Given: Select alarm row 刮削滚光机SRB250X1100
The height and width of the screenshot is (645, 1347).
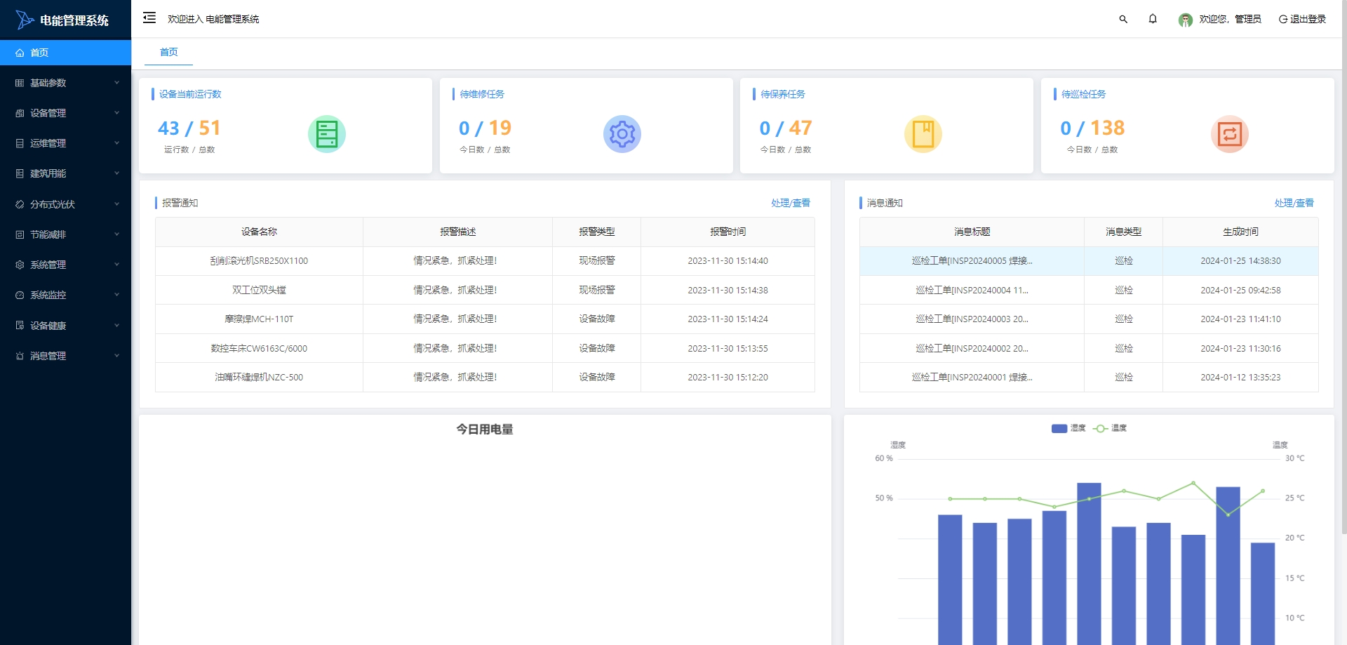Looking at the screenshot, I should [x=485, y=261].
